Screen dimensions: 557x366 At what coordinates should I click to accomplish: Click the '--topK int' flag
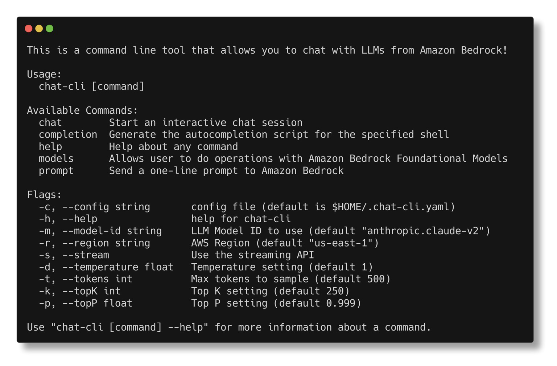[x=91, y=291]
